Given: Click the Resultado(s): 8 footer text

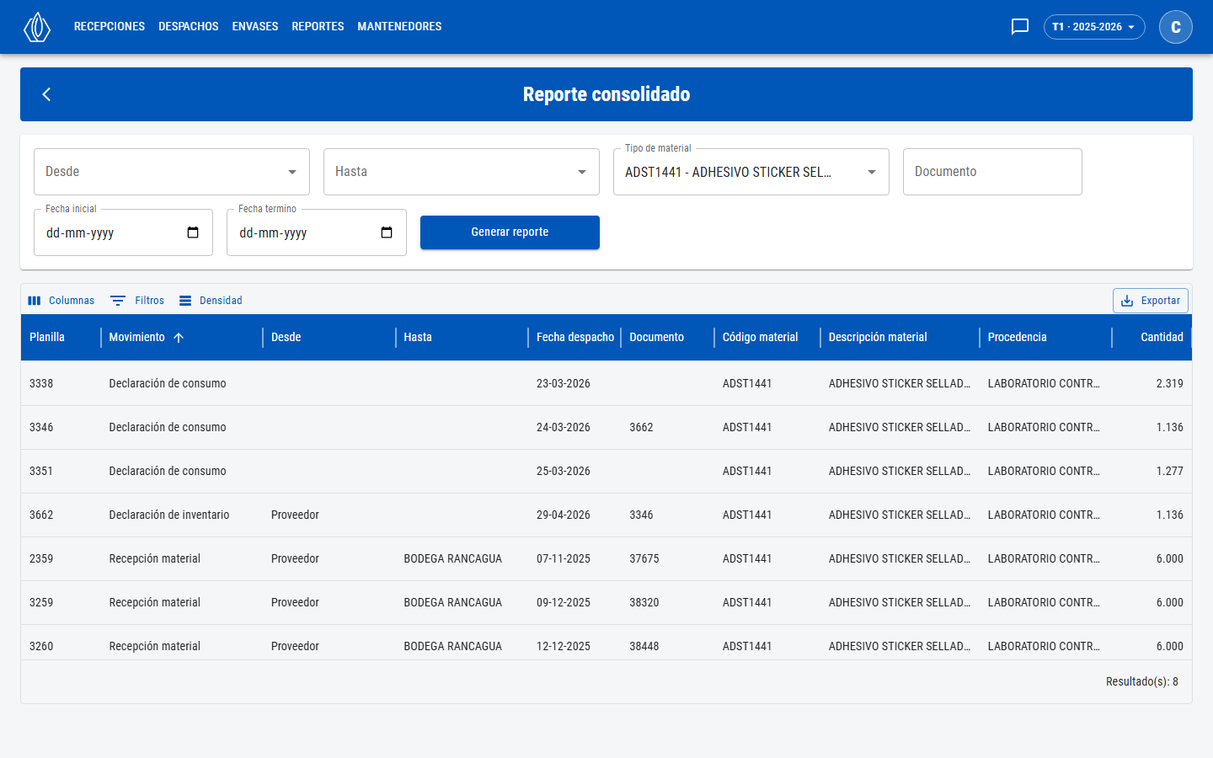Looking at the screenshot, I should pos(1142,682).
